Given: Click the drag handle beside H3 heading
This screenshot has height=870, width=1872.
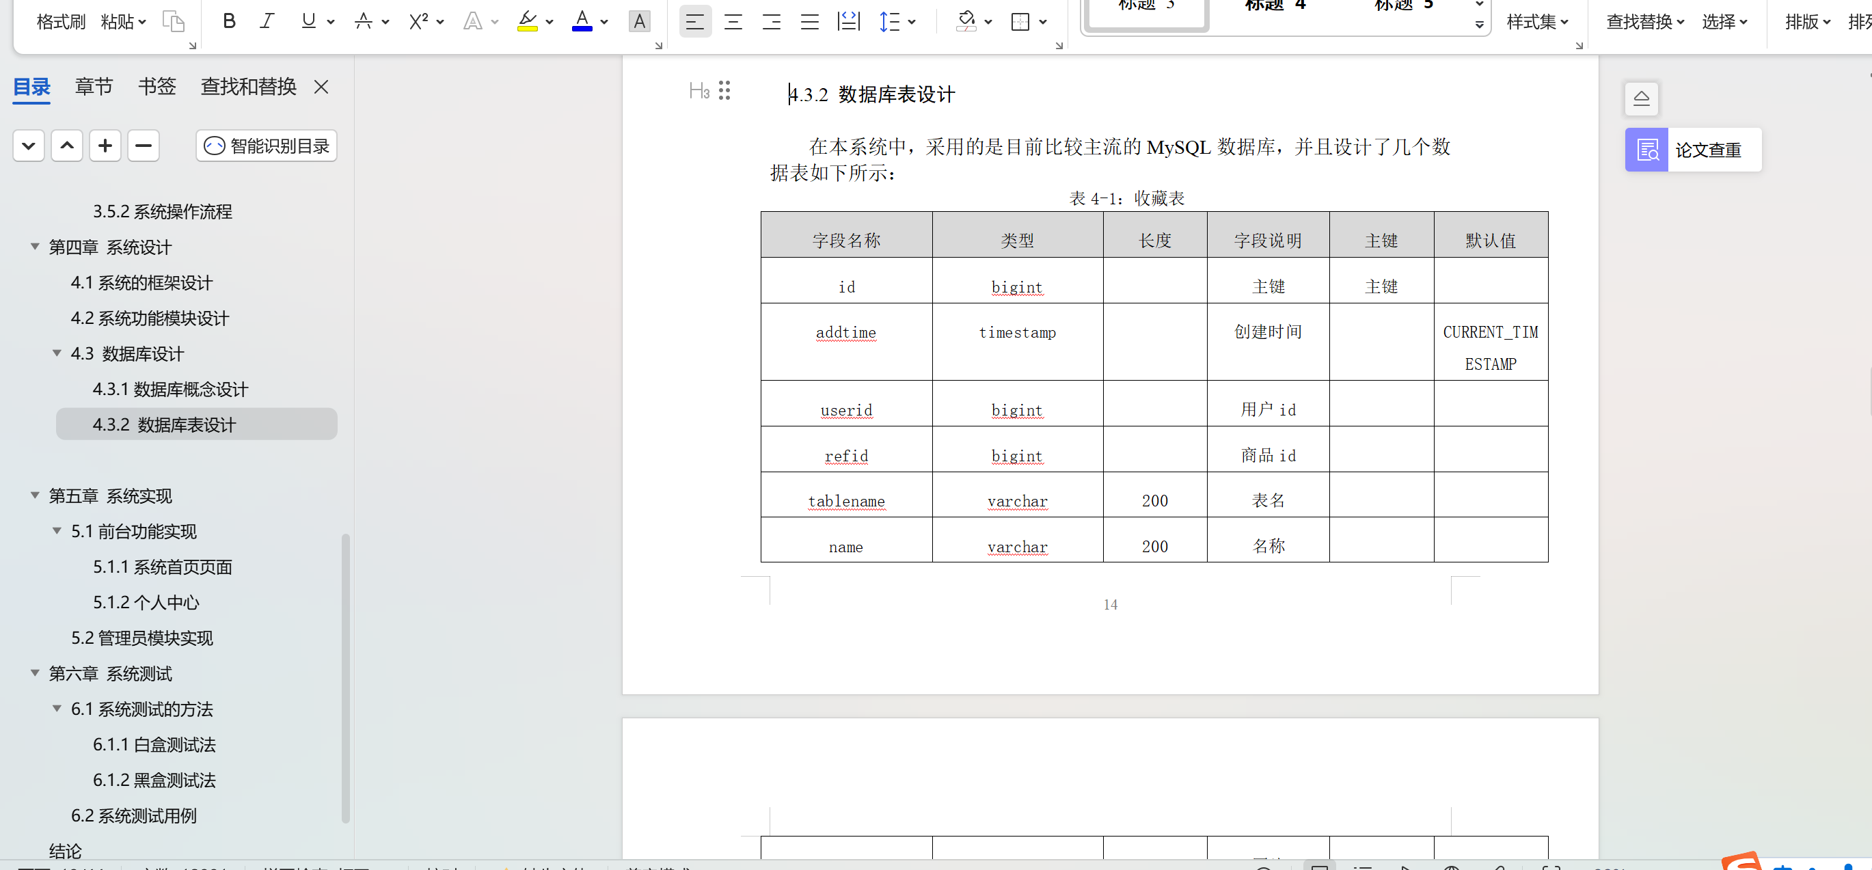Looking at the screenshot, I should point(724,90).
